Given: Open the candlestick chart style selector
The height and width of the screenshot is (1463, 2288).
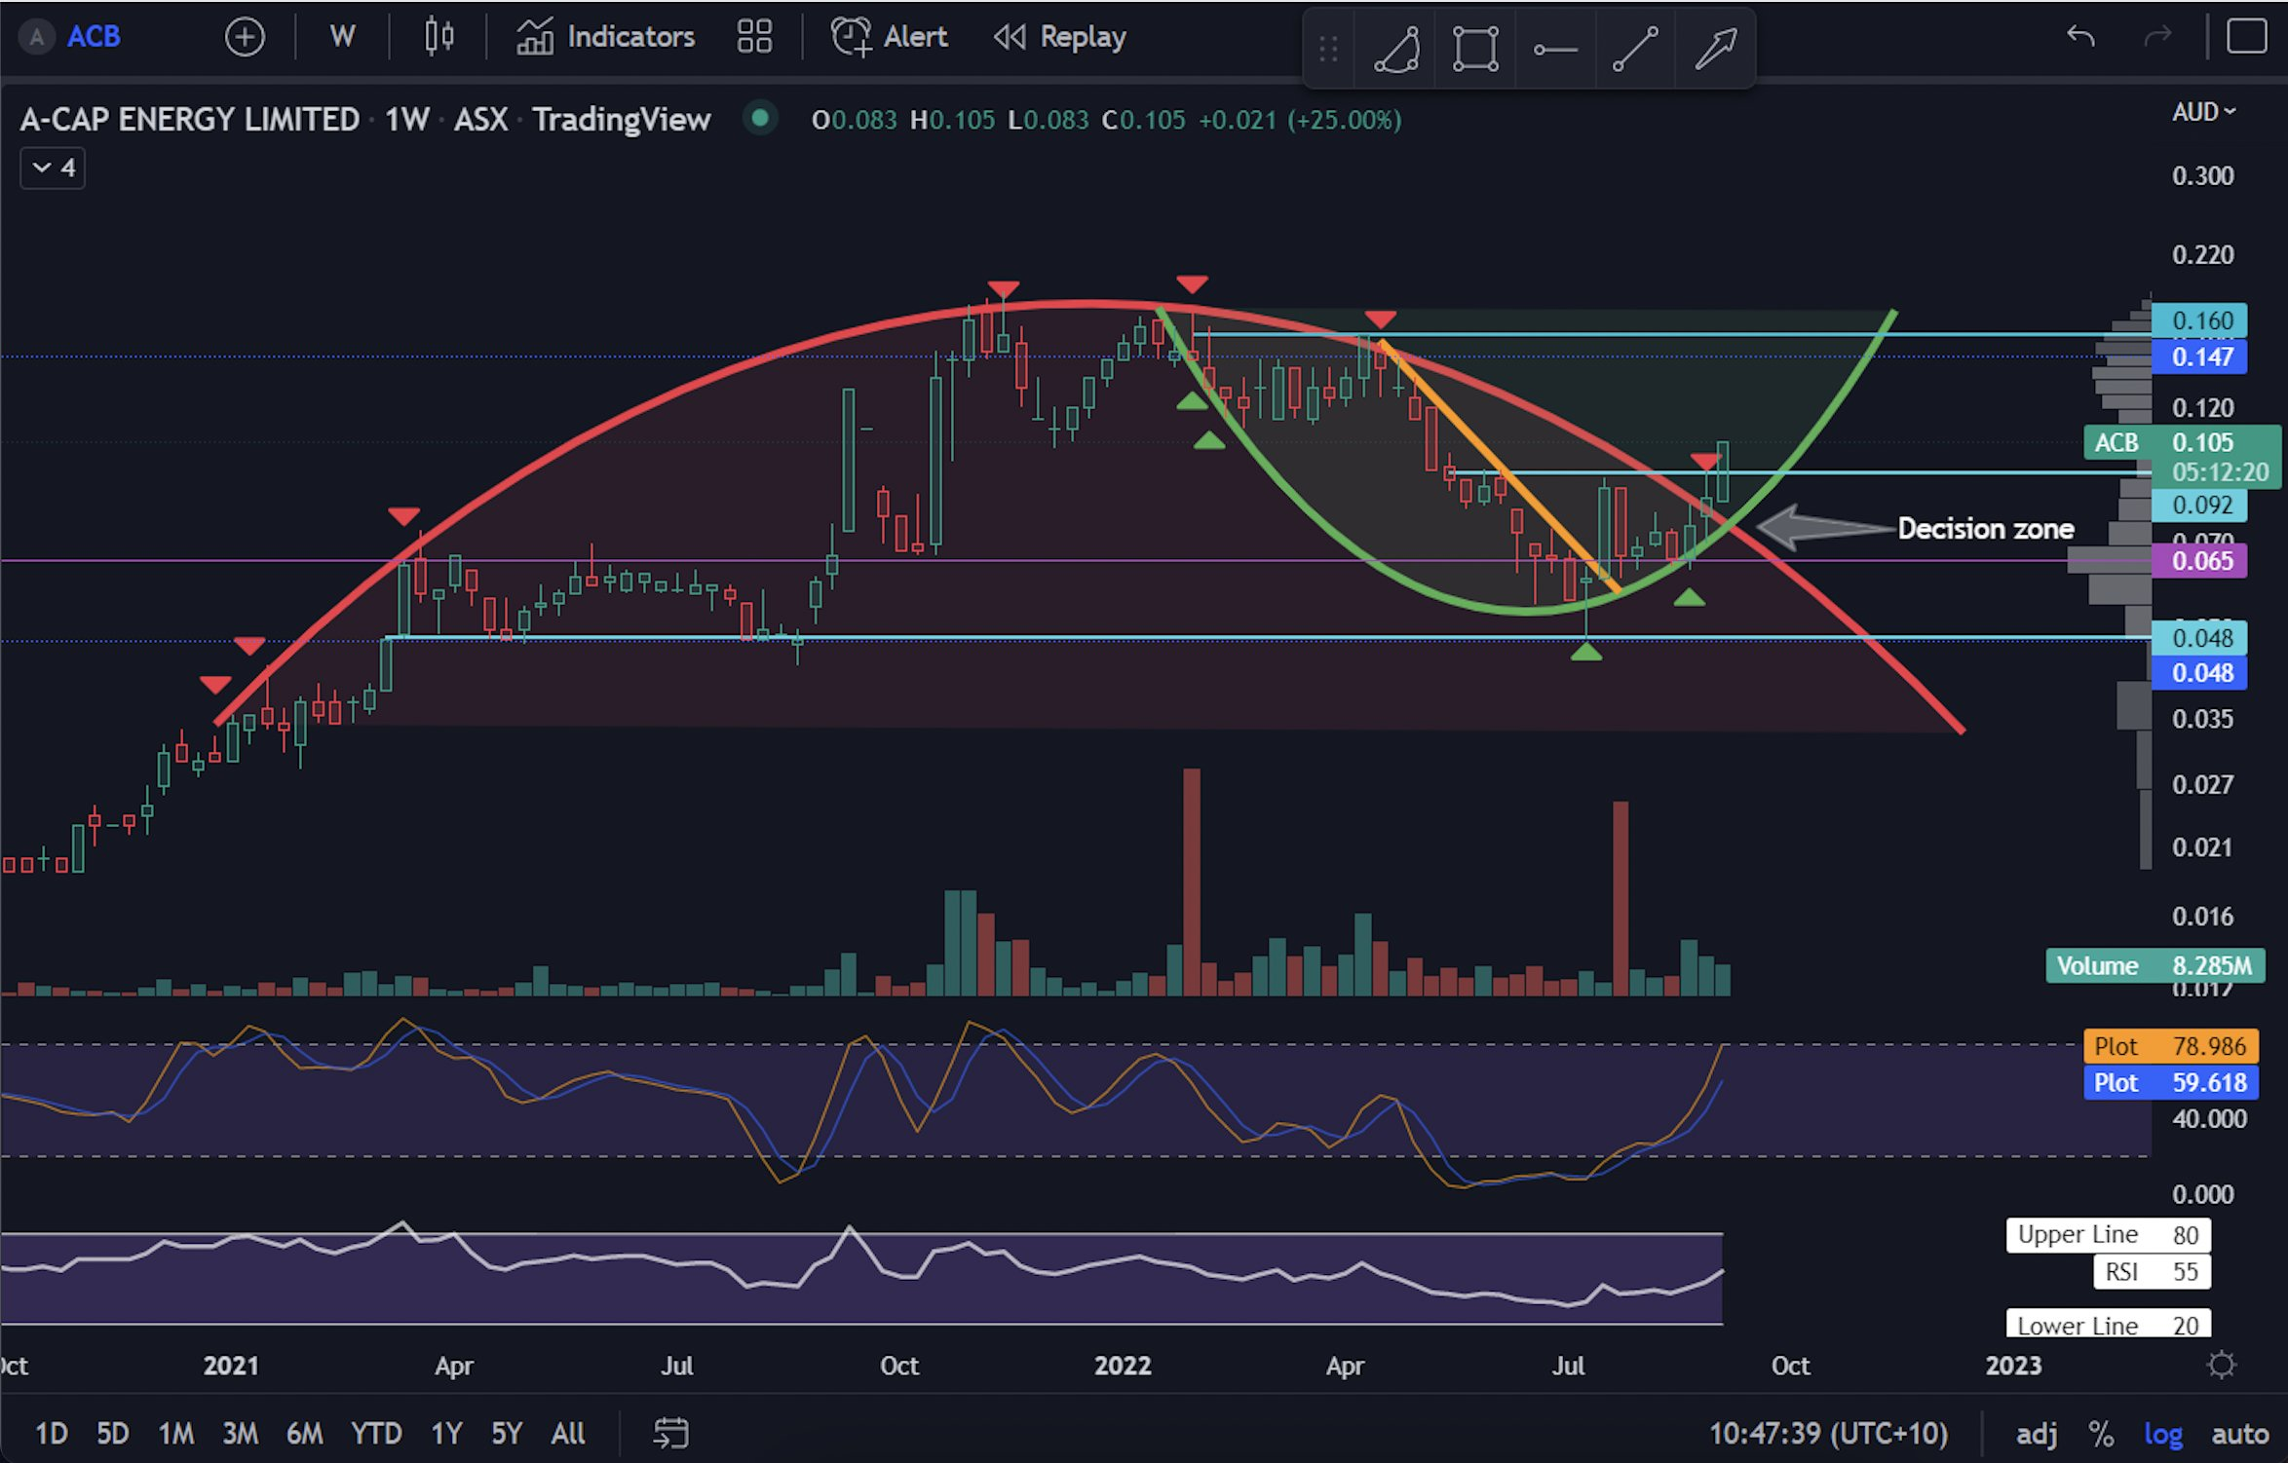Looking at the screenshot, I should point(439,38).
